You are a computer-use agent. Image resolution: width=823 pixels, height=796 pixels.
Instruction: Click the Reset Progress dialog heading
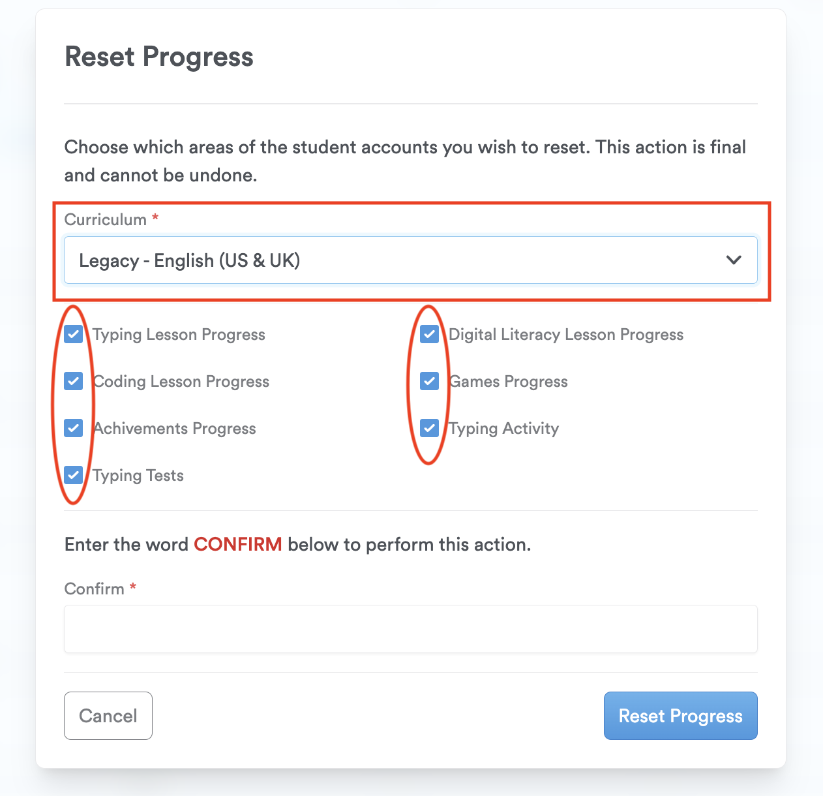coord(159,57)
